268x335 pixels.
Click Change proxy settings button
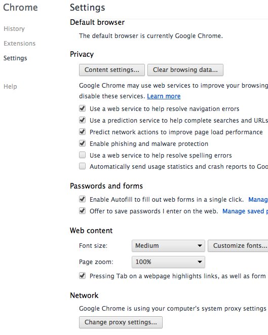(121, 322)
